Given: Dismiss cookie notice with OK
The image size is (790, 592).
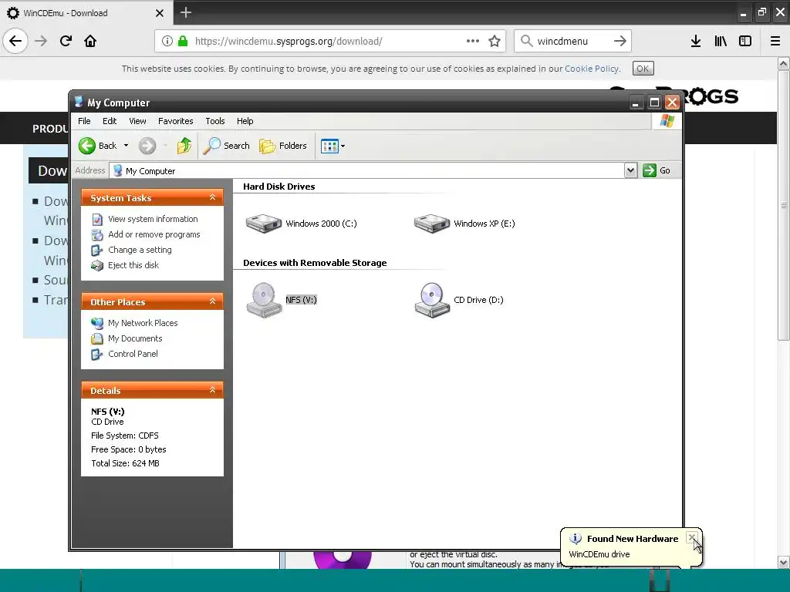Looking at the screenshot, I should click(643, 69).
